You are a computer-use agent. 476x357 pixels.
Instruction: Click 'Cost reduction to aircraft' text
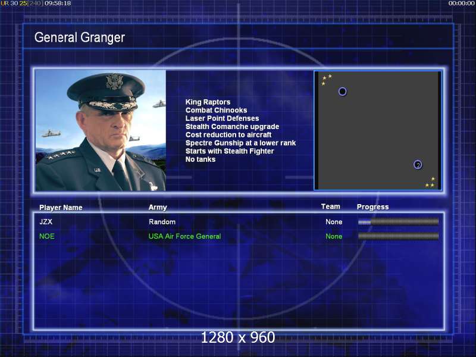click(x=228, y=135)
